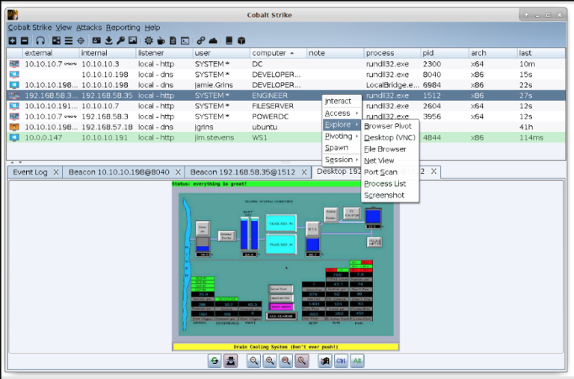Expand the Access submenu in context menu
574x379 pixels.
coord(338,113)
